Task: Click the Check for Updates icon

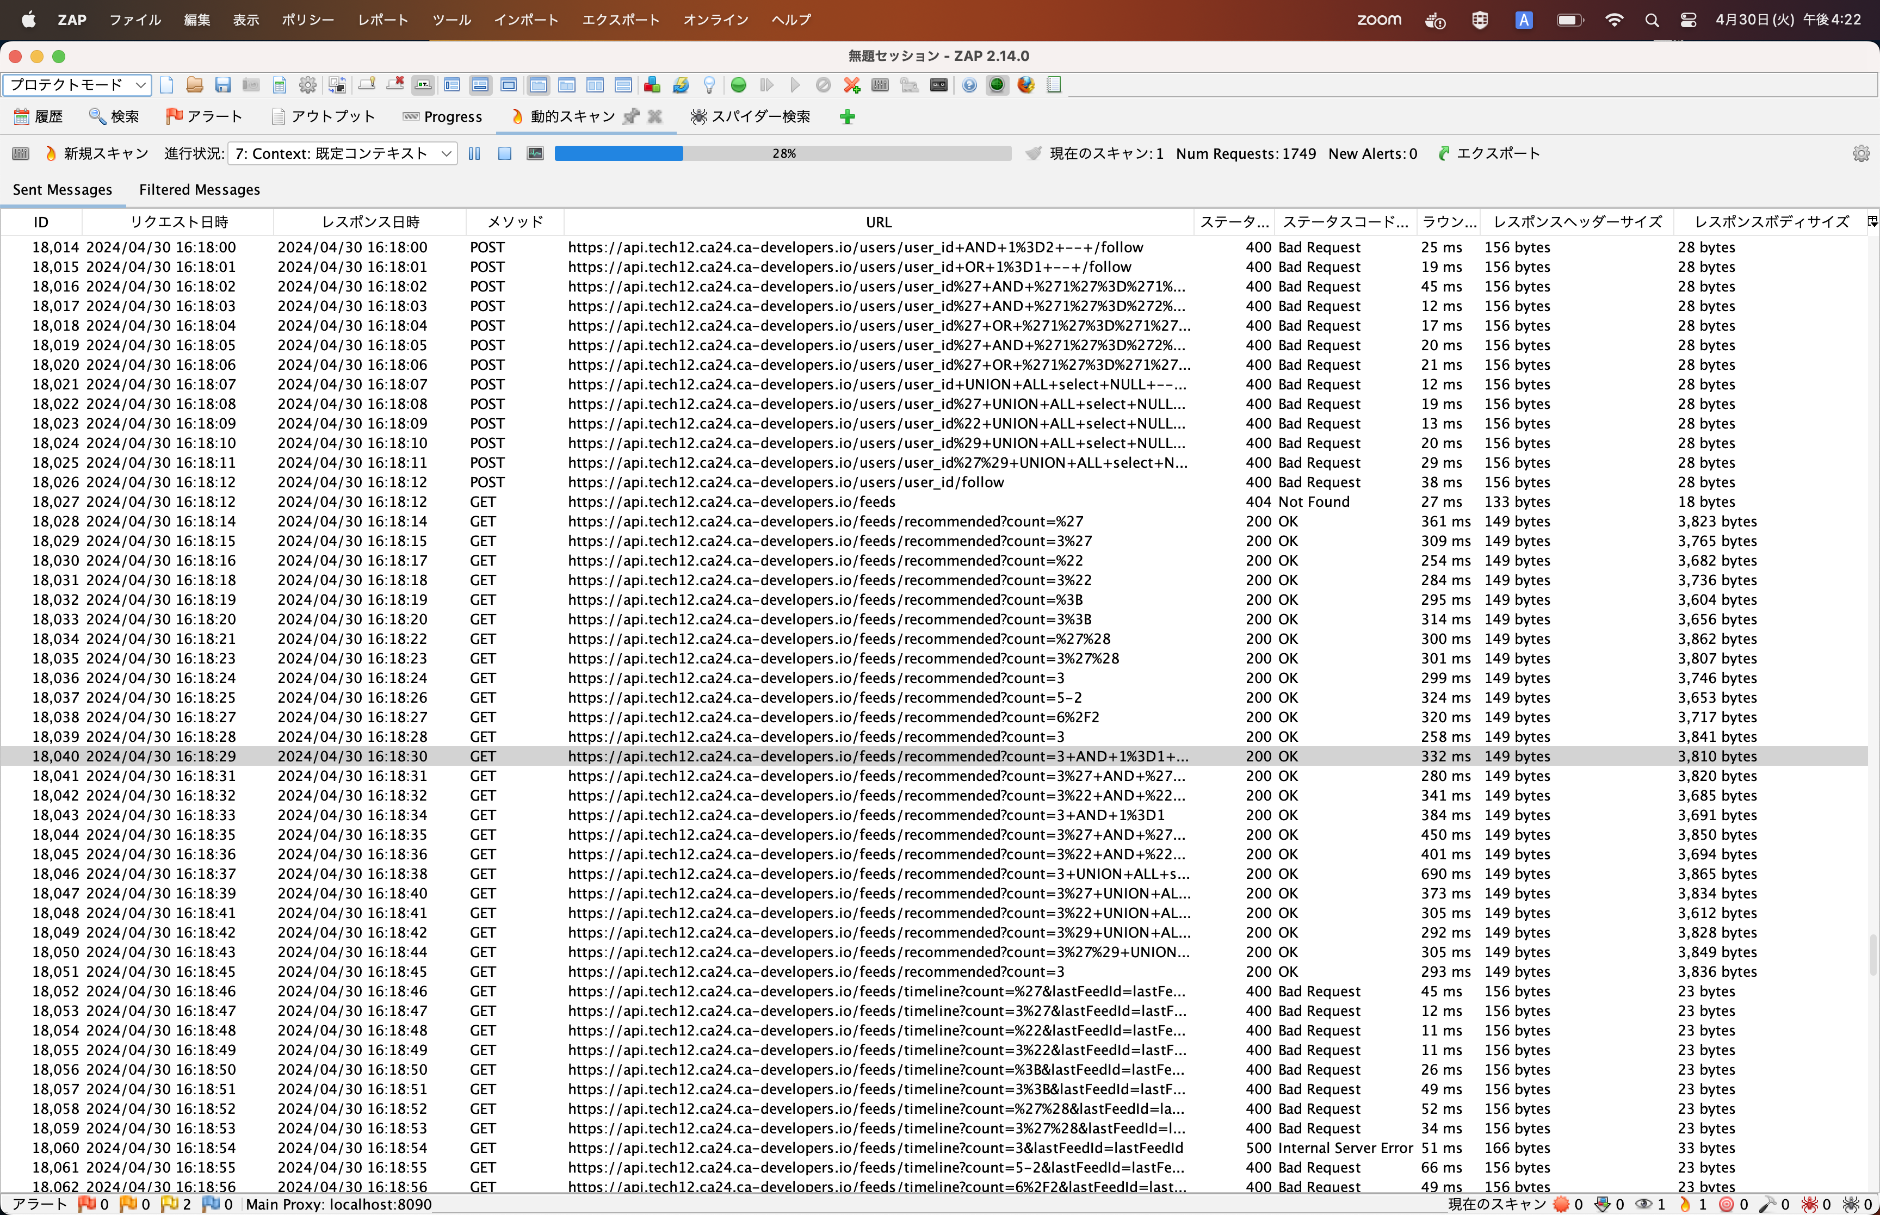Action: tap(680, 85)
